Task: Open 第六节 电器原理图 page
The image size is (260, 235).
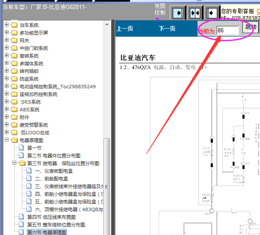Action: pyautogui.click(x=47, y=232)
